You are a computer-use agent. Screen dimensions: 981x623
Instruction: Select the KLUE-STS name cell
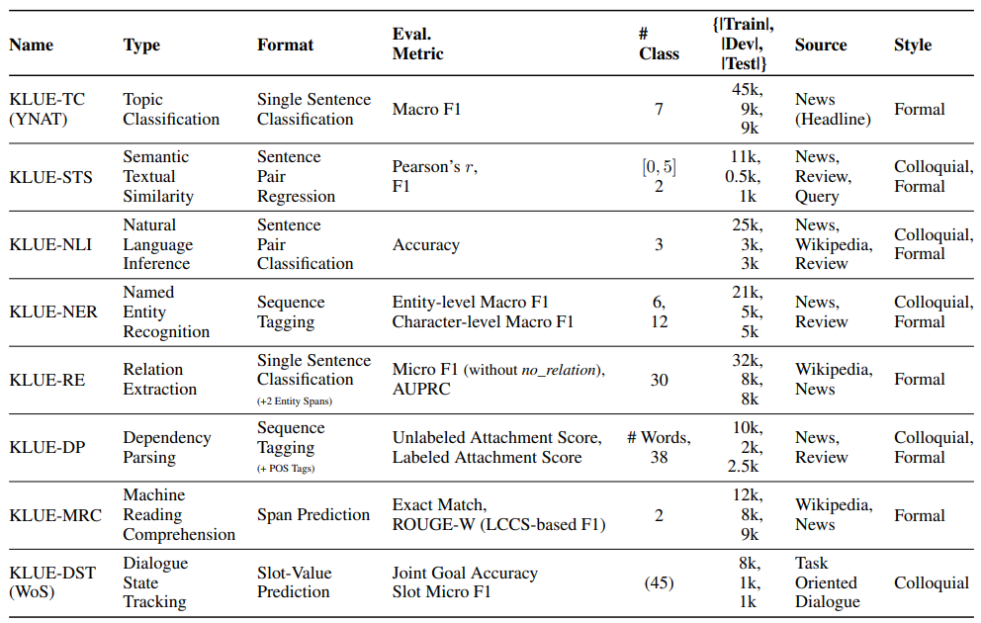51,177
